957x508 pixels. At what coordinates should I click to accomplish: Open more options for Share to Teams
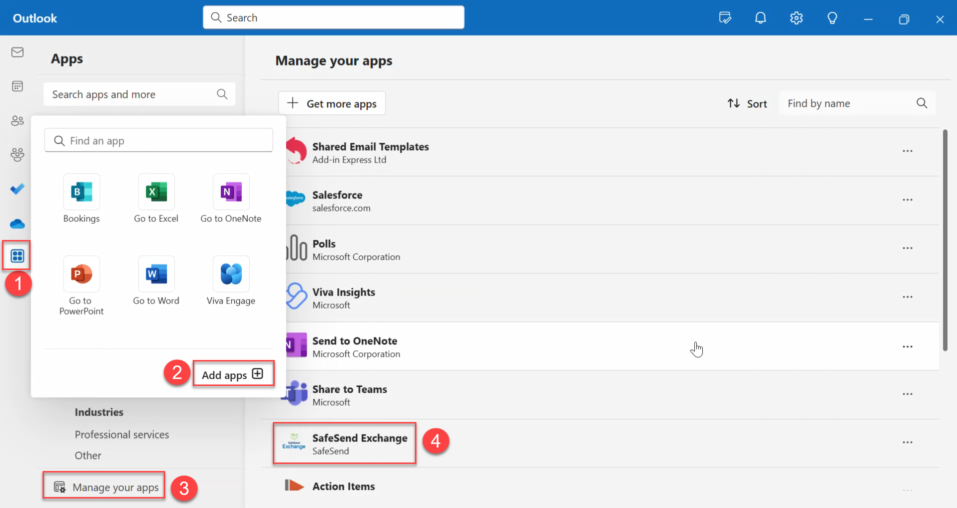(x=907, y=394)
